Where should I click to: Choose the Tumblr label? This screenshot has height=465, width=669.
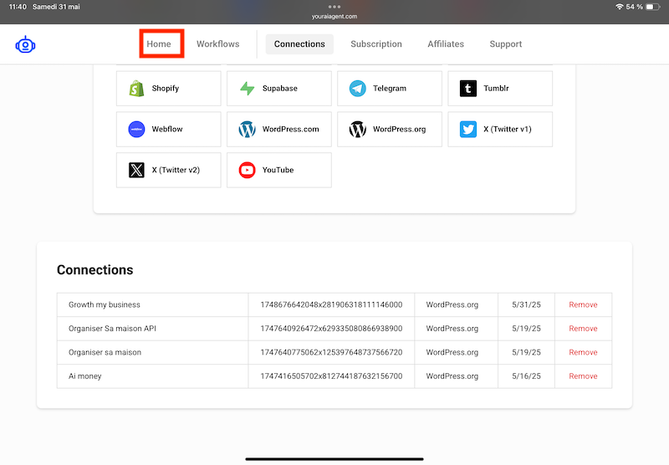[496, 89]
